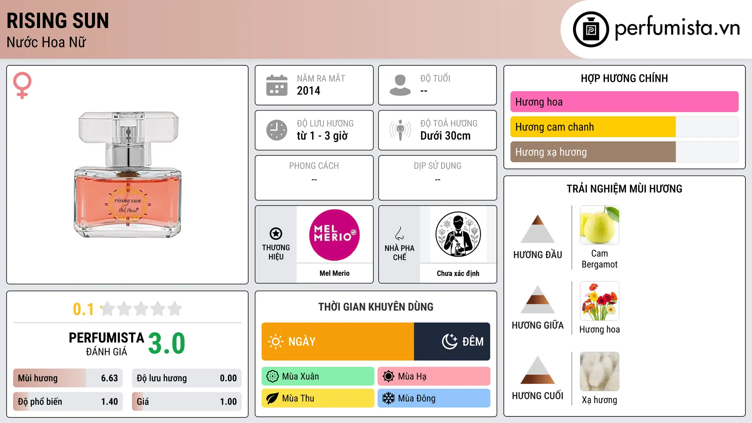Image resolution: width=752 pixels, height=423 pixels.
Task: Click the nose icon above Nhà pha chế
Action: (399, 234)
